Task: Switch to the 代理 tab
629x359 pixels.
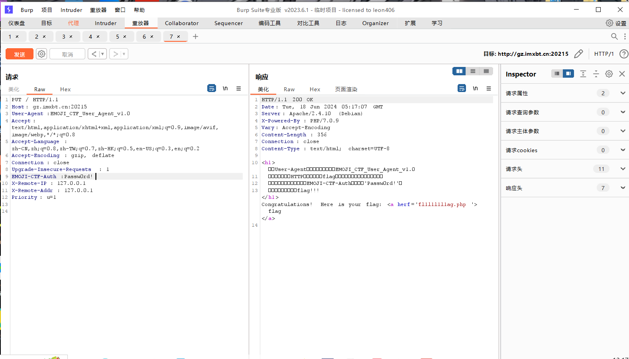Action: click(x=73, y=23)
